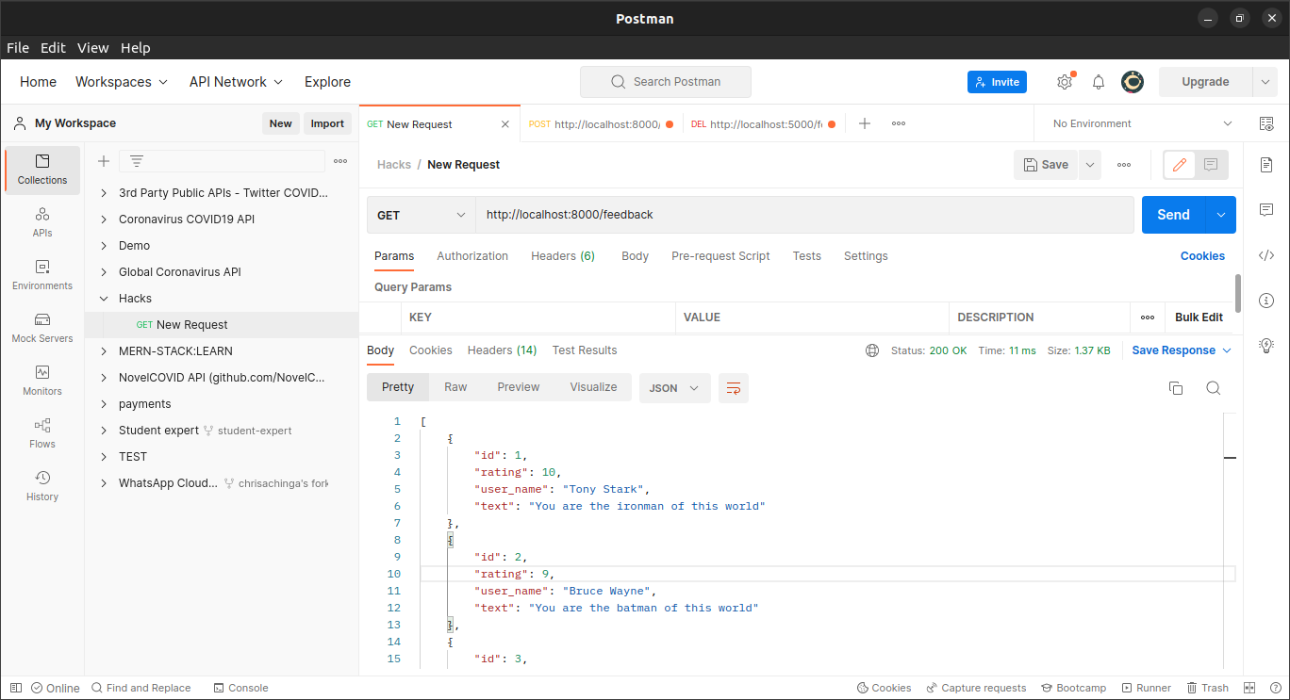Click the Invite button
The height and width of the screenshot is (700, 1290).
pyautogui.click(x=997, y=82)
